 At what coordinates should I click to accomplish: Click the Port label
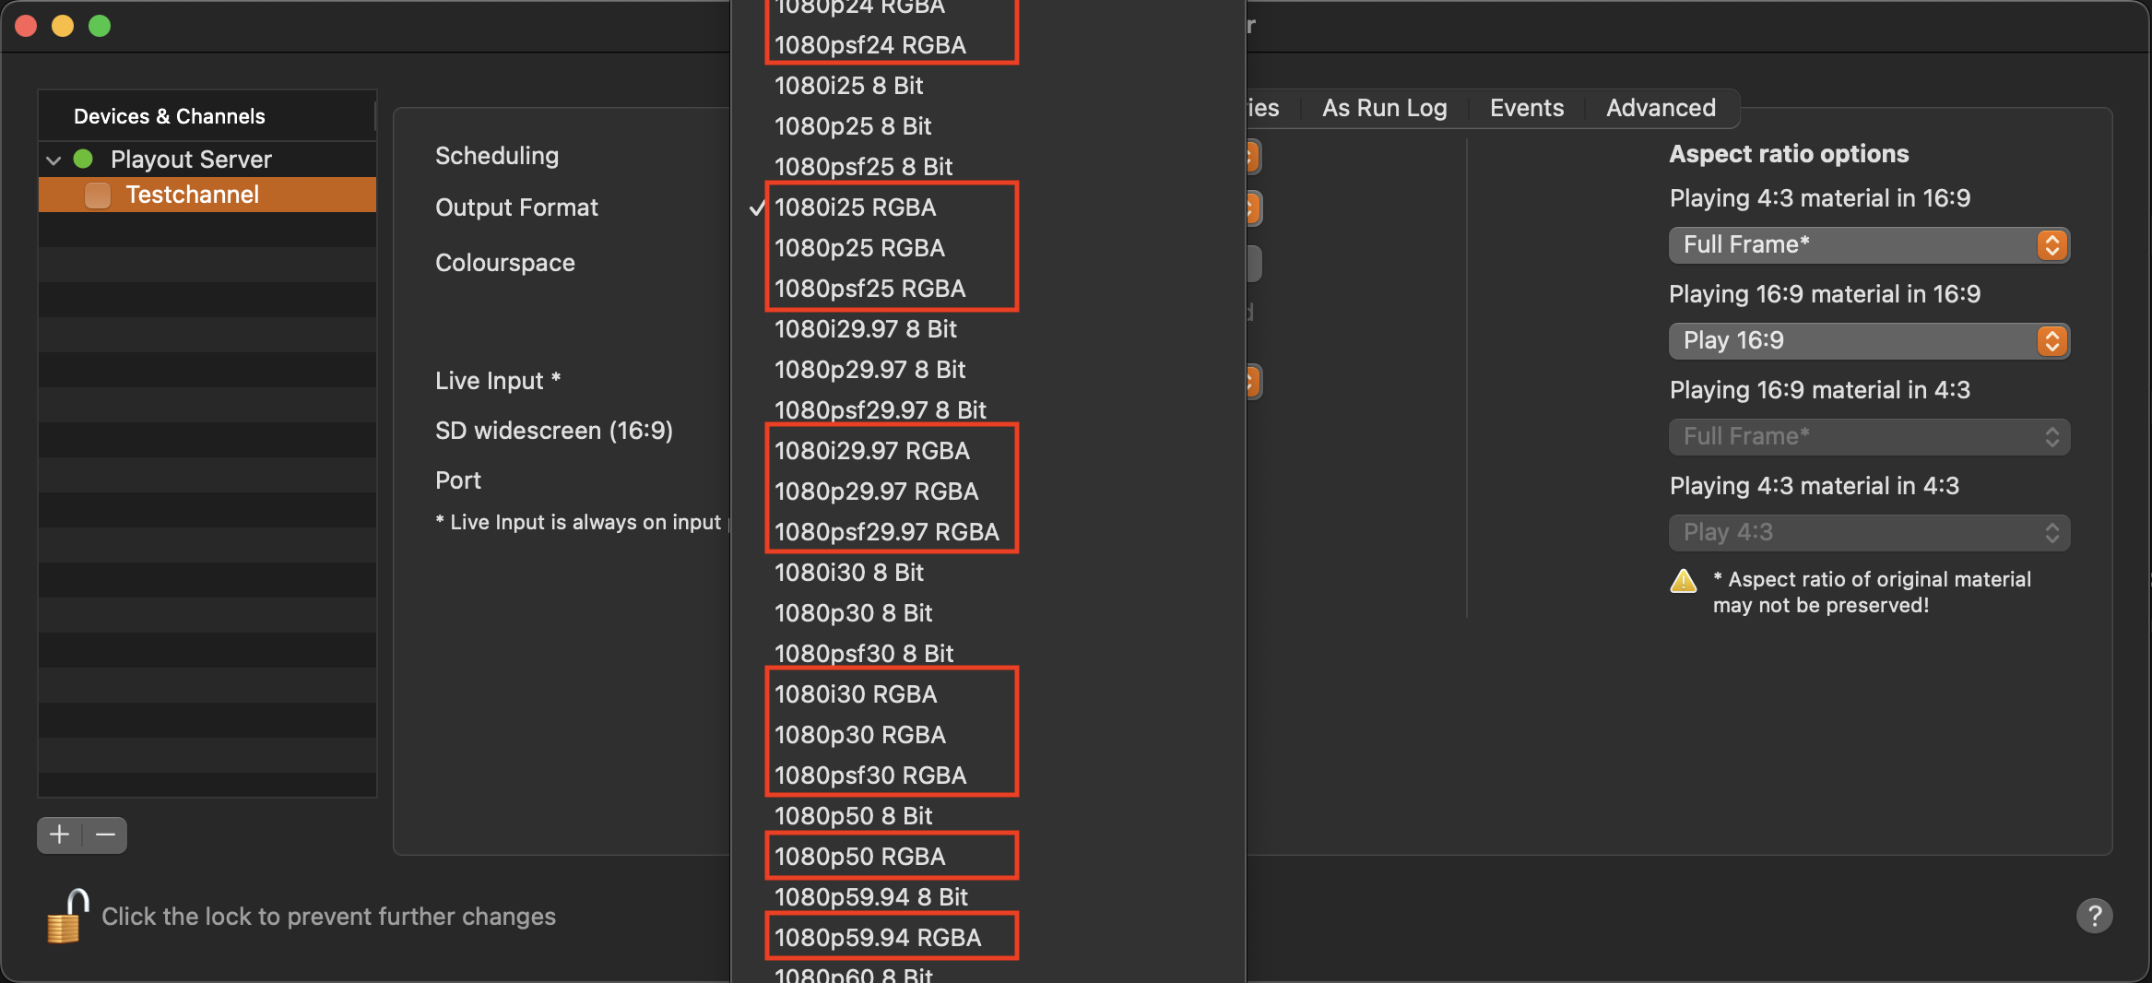coord(458,480)
